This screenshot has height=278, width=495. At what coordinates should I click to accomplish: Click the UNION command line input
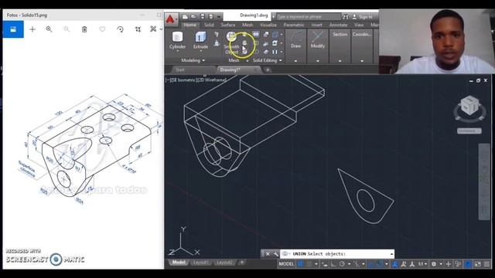[337, 254]
